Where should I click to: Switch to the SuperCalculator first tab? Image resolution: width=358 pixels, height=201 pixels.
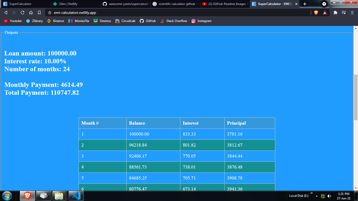pos(25,4)
